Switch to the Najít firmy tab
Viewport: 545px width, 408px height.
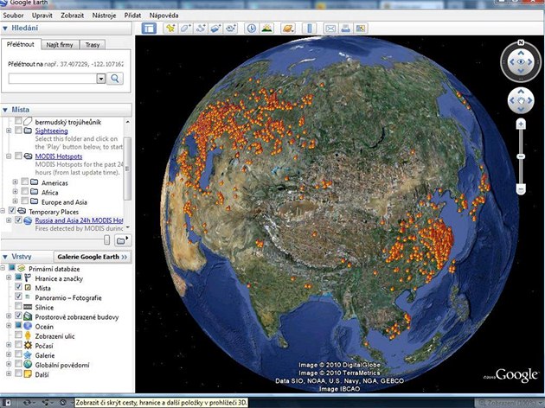coord(60,45)
